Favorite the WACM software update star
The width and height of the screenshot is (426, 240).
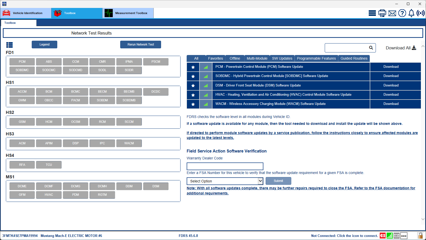tap(193, 104)
